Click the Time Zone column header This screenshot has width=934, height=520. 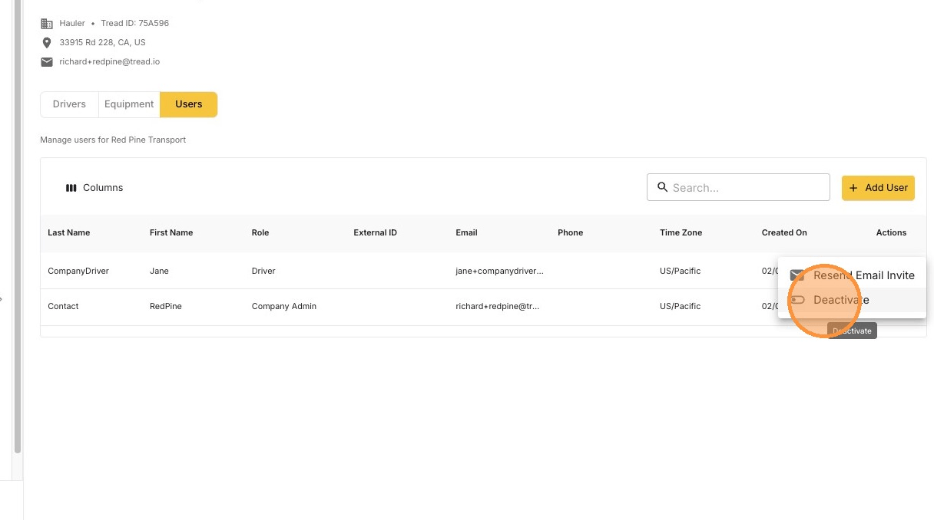pos(681,232)
